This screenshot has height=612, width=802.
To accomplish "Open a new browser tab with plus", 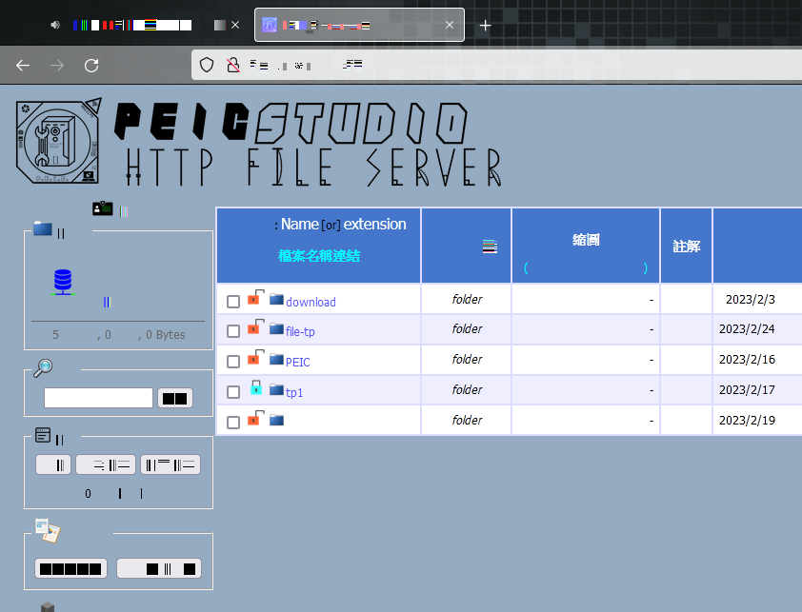I will click(486, 25).
